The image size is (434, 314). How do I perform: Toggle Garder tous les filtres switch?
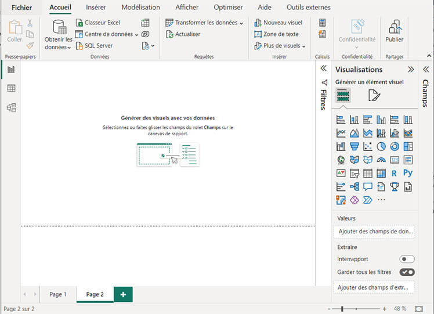(407, 272)
